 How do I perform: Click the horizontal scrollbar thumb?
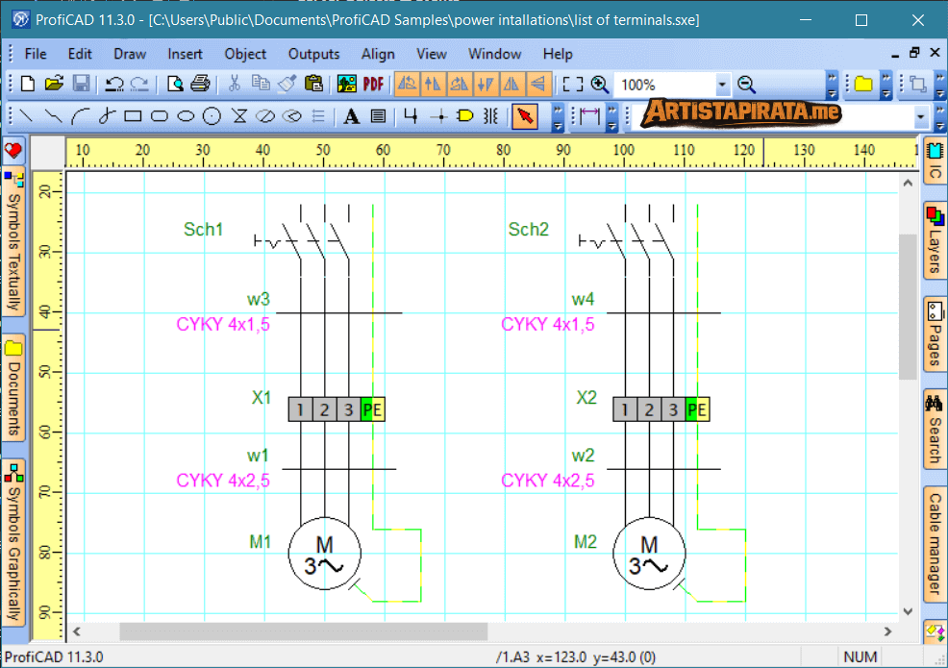tap(303, 631)
